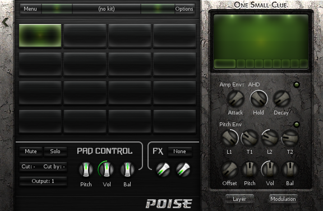Image resolution: width=323 pixels, height=211 pixels.
Task: Toggle the Amp Env enable LED
Action: click(x=297, y=85)
